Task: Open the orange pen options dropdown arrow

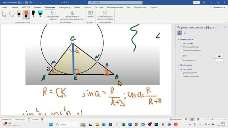Action: click(x=28, y=18)
